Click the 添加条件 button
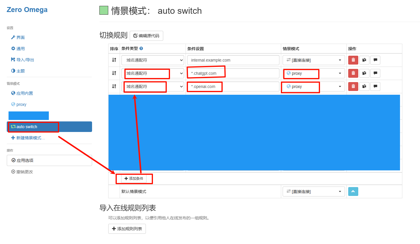420x244 pixels. [134, 179]
